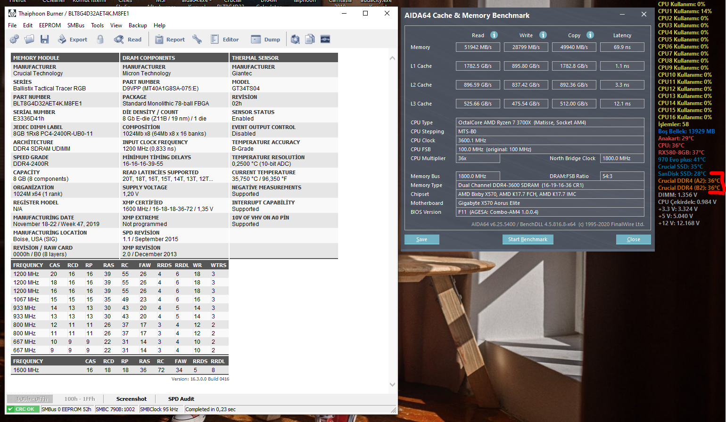Click the L1 Cache read value 1782.5 GB/s
The image size is (726, 422).
click(x=478, y=66)
